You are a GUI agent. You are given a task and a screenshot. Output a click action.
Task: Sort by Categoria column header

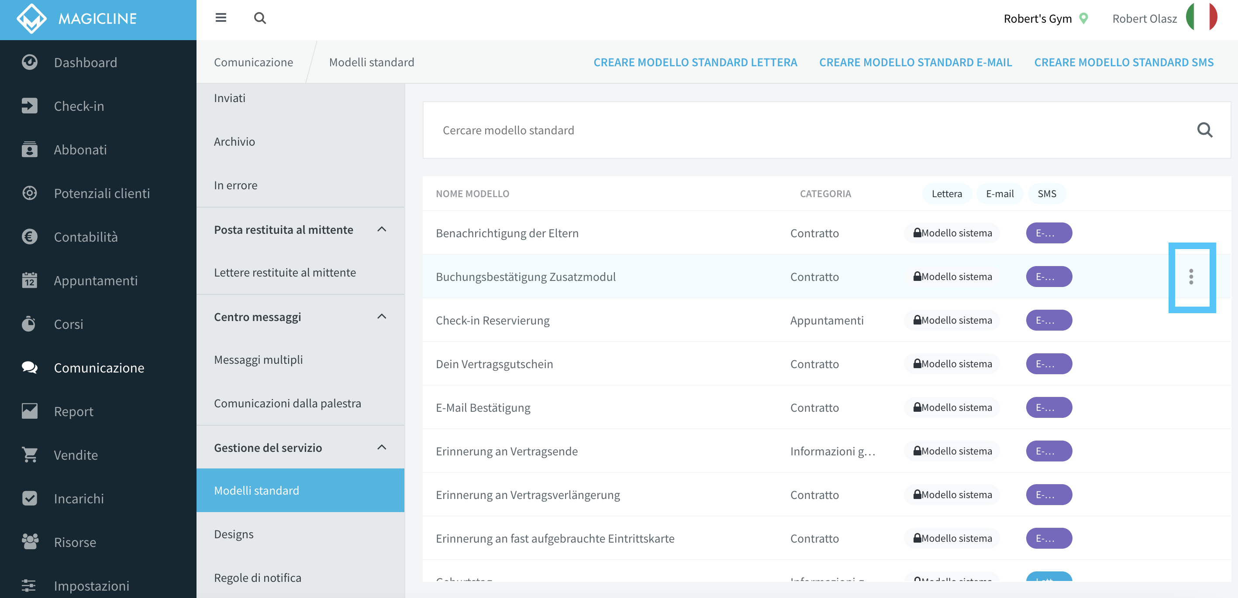(x=825, y=194)
